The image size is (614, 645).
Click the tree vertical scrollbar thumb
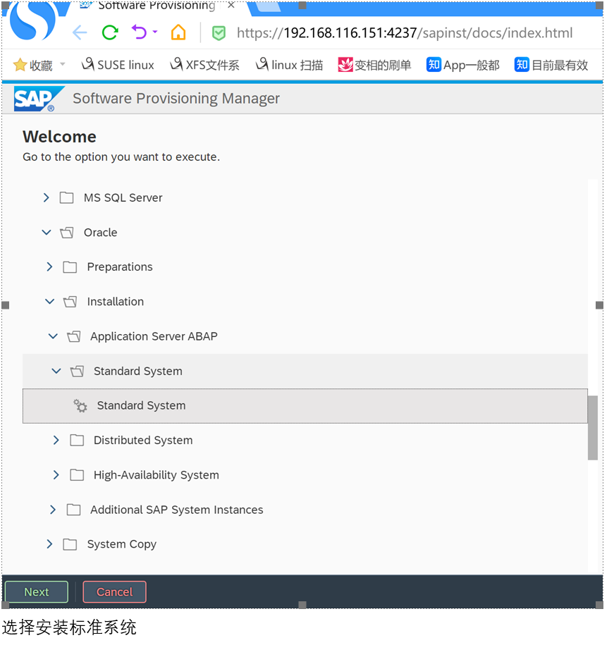coord(593,428)
